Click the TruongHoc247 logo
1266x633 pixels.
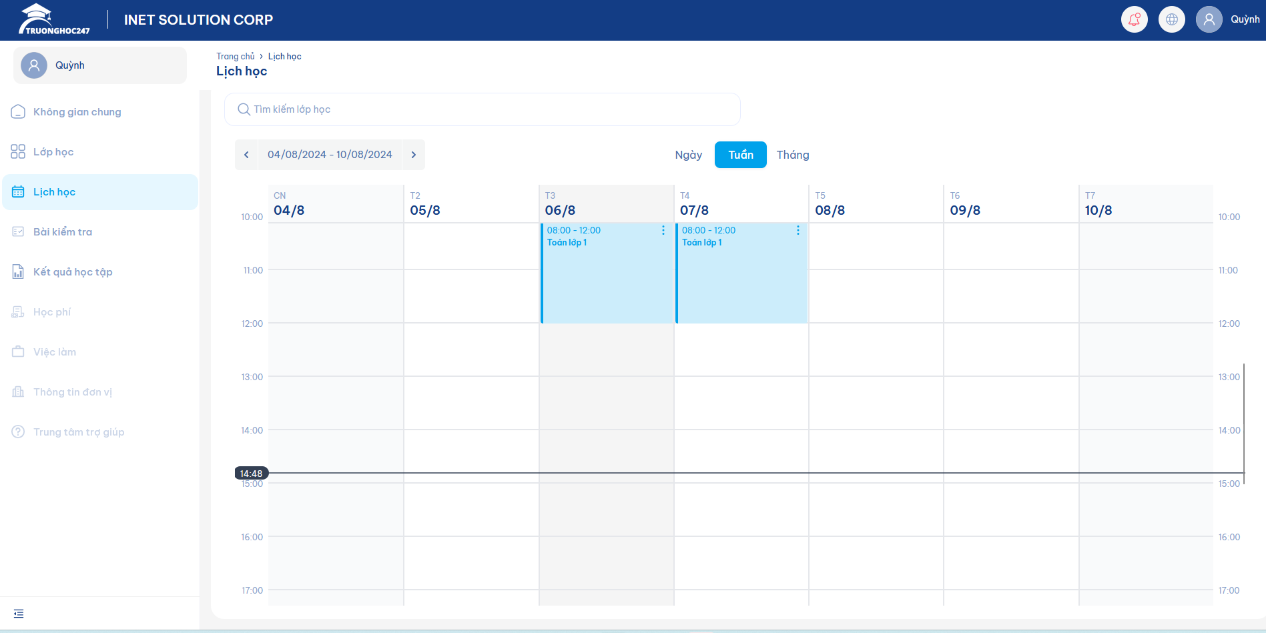55,19
